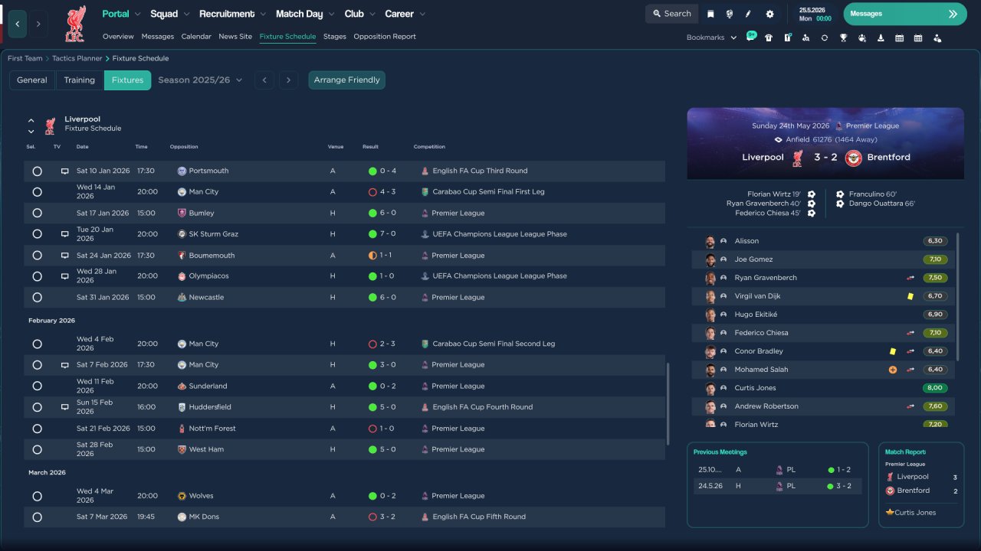
Task: Click the player info icon next to Alisson
Action: [x=723, y=241]
